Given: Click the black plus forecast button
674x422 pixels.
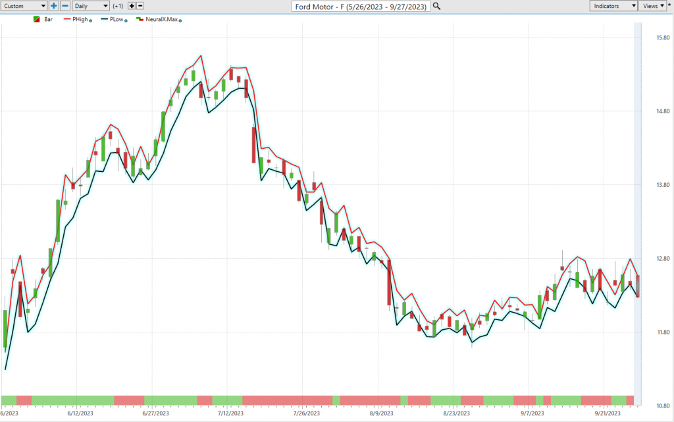Looking at the screenshot, I should [132, 6].
